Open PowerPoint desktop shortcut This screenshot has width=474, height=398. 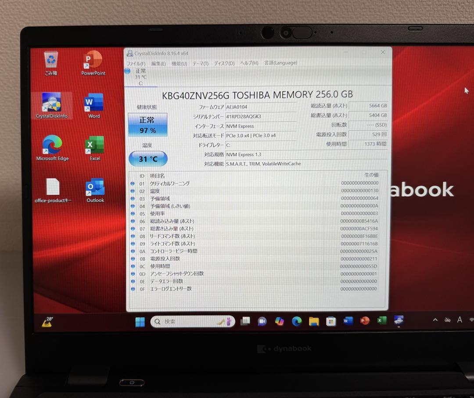[x=93, y=63]
